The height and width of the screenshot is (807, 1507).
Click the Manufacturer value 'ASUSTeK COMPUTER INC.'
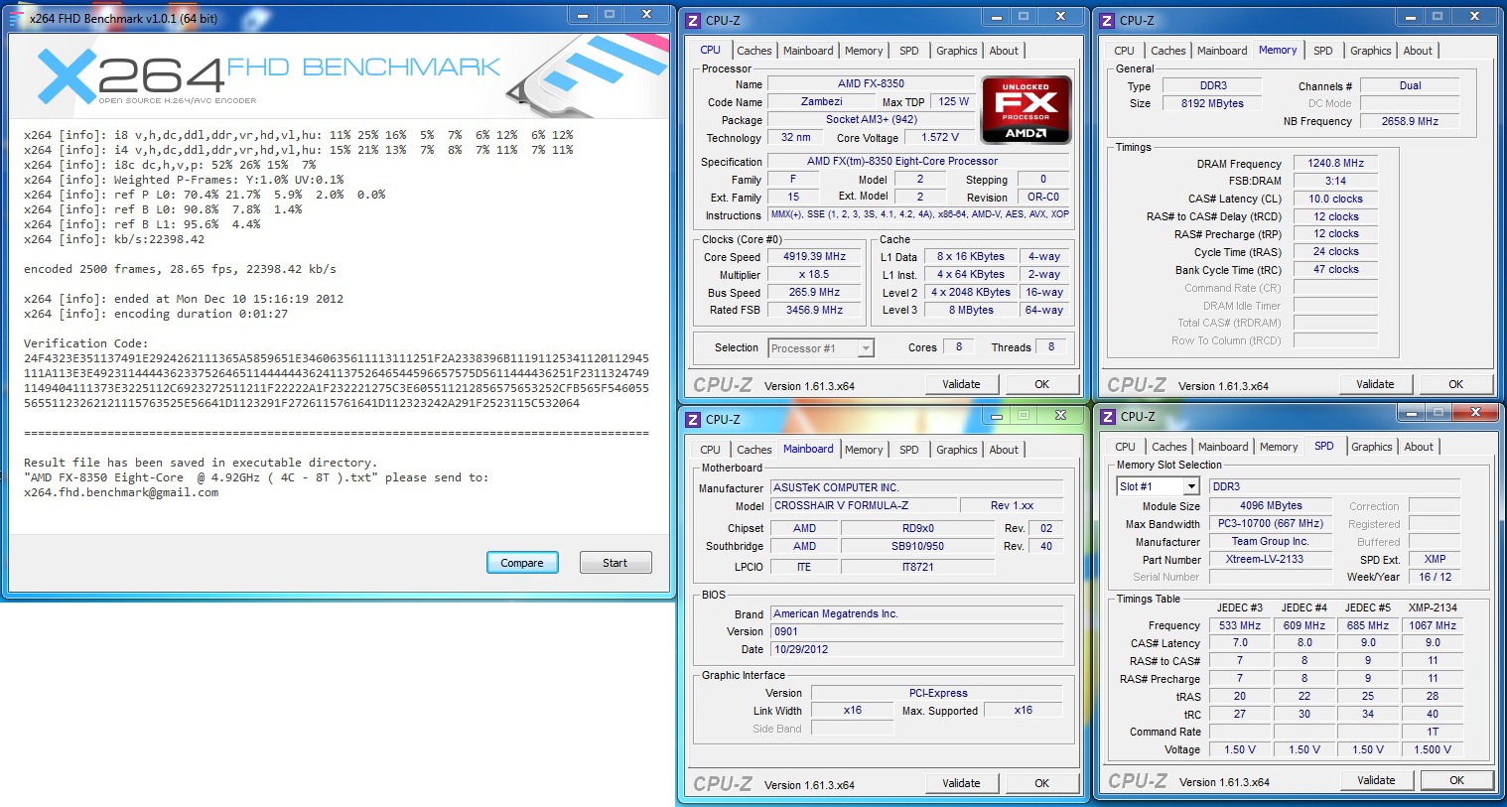(916, 488)
